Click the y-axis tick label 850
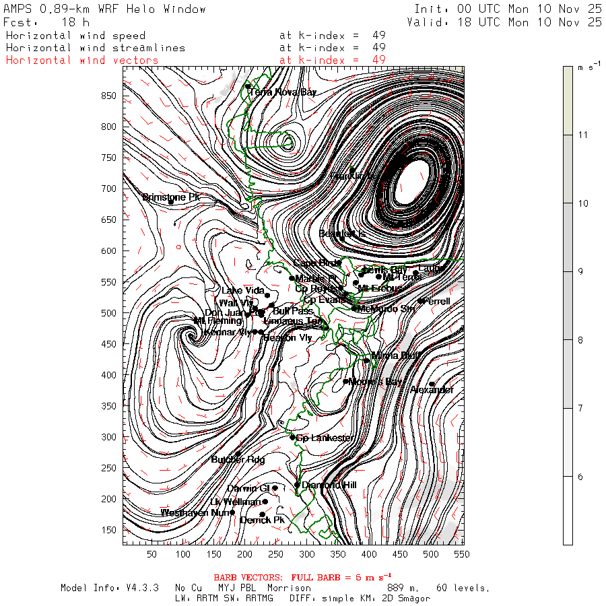This screenshot has width=606, height=606. pos(108,96)
